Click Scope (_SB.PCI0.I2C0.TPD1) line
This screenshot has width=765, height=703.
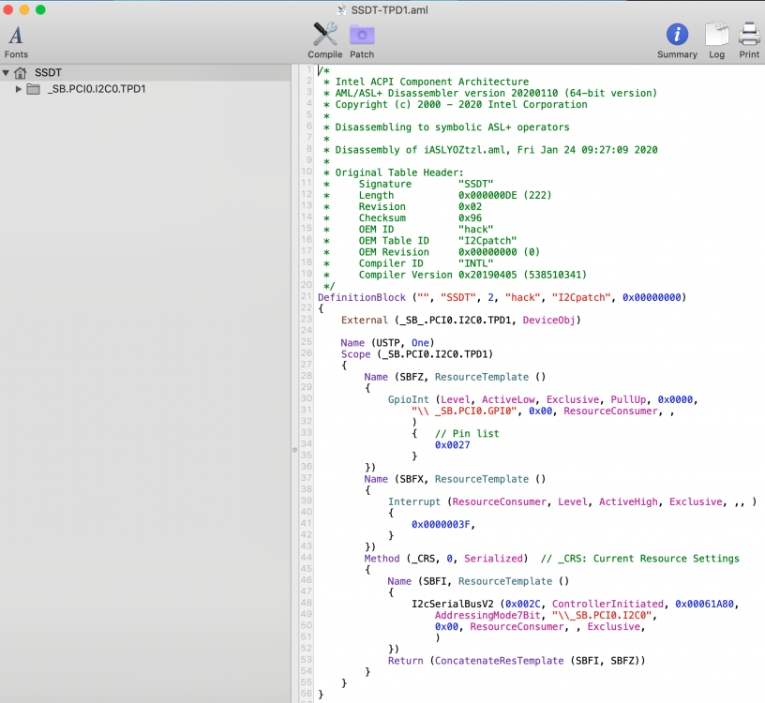point(416,354)
